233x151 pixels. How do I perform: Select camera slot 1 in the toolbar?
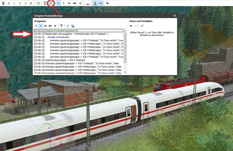(14, 3)
